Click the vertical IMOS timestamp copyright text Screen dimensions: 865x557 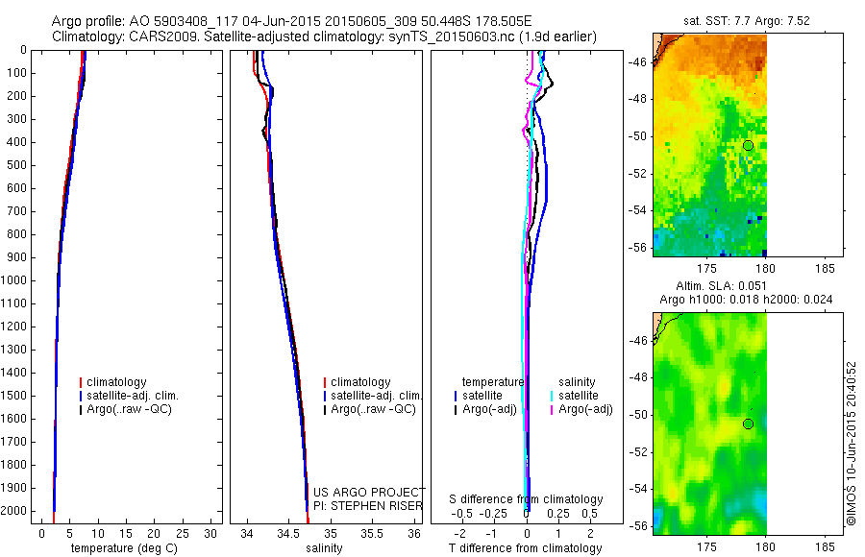(852, 443)
